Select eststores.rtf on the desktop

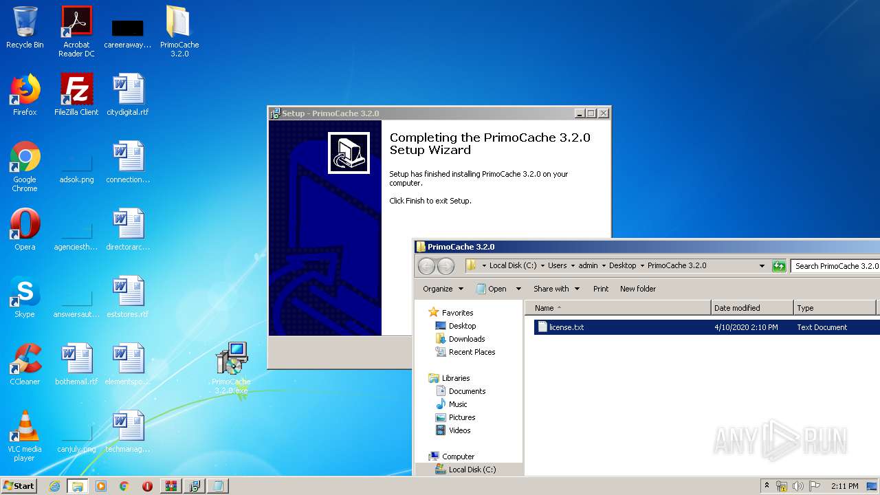click(x=128, y=297)
